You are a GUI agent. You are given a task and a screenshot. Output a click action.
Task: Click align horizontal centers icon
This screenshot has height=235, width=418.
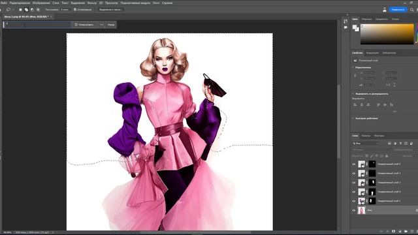coord(361,104)
